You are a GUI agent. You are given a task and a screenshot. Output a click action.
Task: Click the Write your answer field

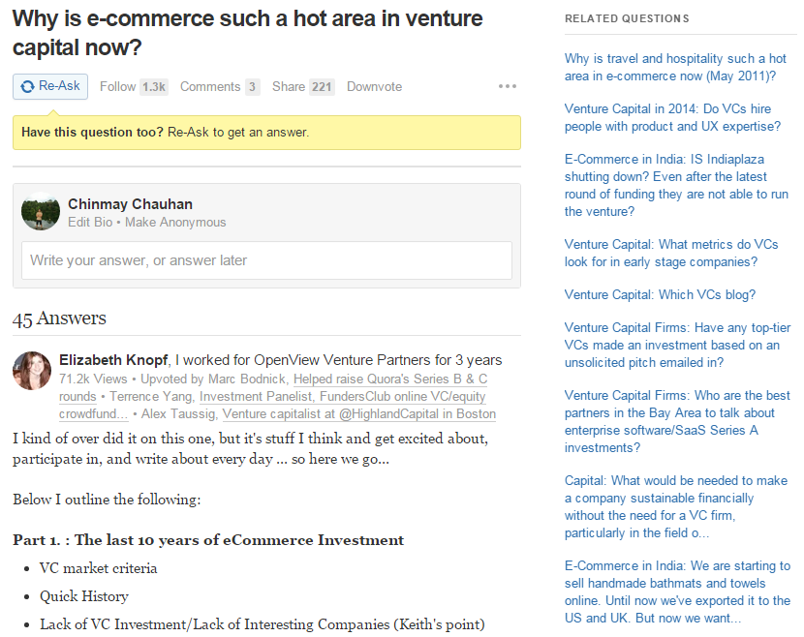tap(266, 260)
